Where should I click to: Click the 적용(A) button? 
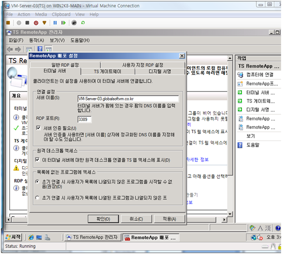click(169, 219)
